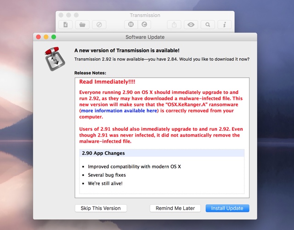Click 'Several bug fixes' list item
Screen dimensions: 294x230
click(x=107, y=175)
